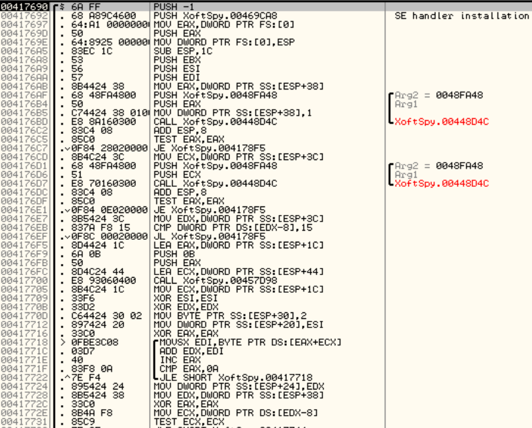Select CALL XoftSpy.00448D4C at 004176BD
This screenshot has width=532, height=428.
216,122
